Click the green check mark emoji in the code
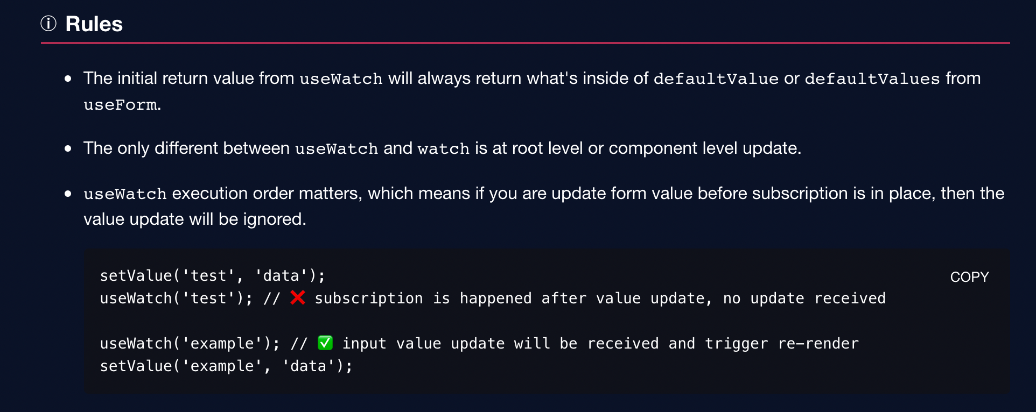Screen dimensions: 1036x412 coord(325,343)
